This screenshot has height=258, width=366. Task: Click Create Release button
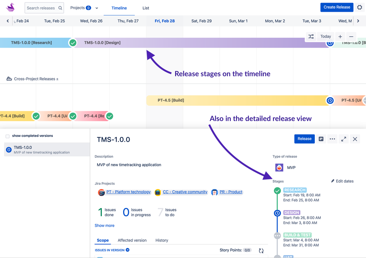click(337, 7)
